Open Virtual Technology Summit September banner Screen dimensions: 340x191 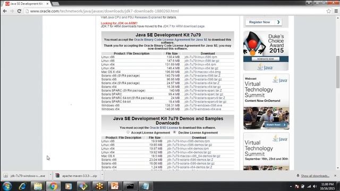pos(266,151)
